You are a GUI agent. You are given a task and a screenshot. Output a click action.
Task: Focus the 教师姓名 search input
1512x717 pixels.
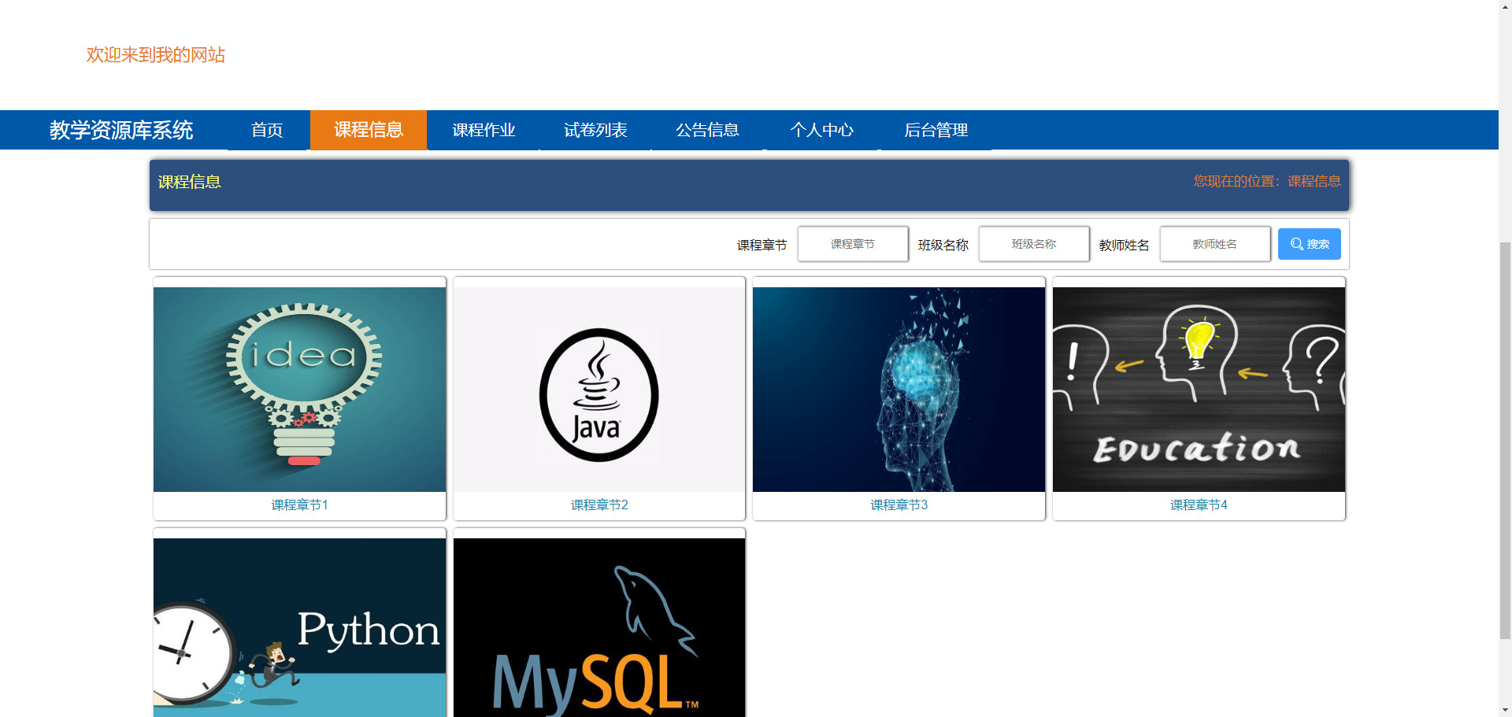pos(1215,244)
